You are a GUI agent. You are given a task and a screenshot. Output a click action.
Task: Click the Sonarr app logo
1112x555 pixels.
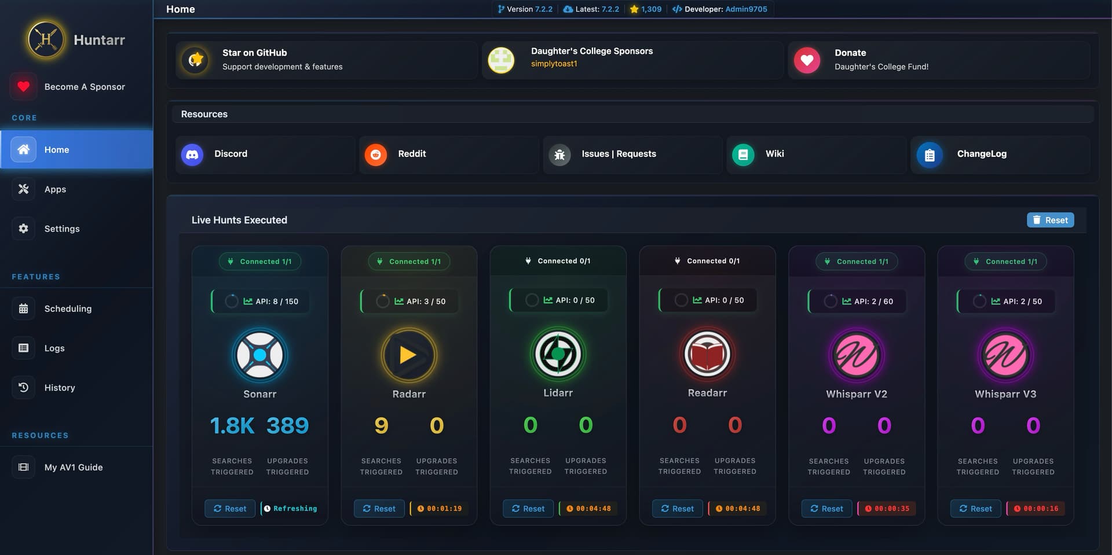(259, 355)
